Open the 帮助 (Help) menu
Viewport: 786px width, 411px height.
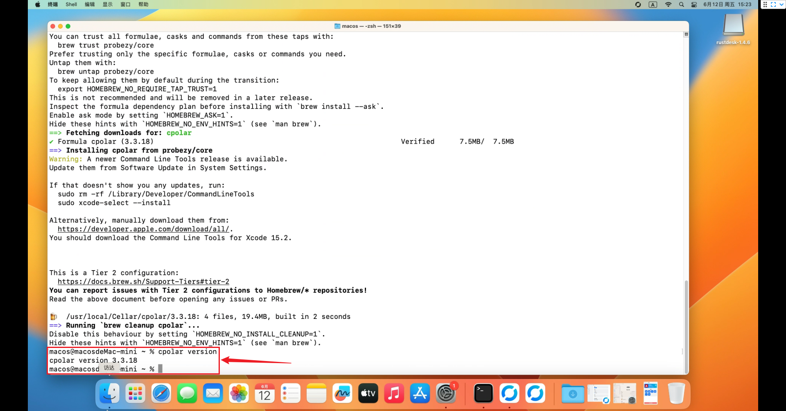pyautogui.click(x=144, y=5)
